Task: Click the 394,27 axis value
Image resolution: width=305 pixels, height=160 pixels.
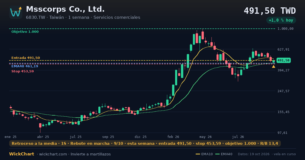Action: (284, 70)
